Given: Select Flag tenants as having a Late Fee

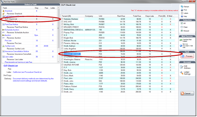Looking at the screenshot, I should (x=18, y=62).
